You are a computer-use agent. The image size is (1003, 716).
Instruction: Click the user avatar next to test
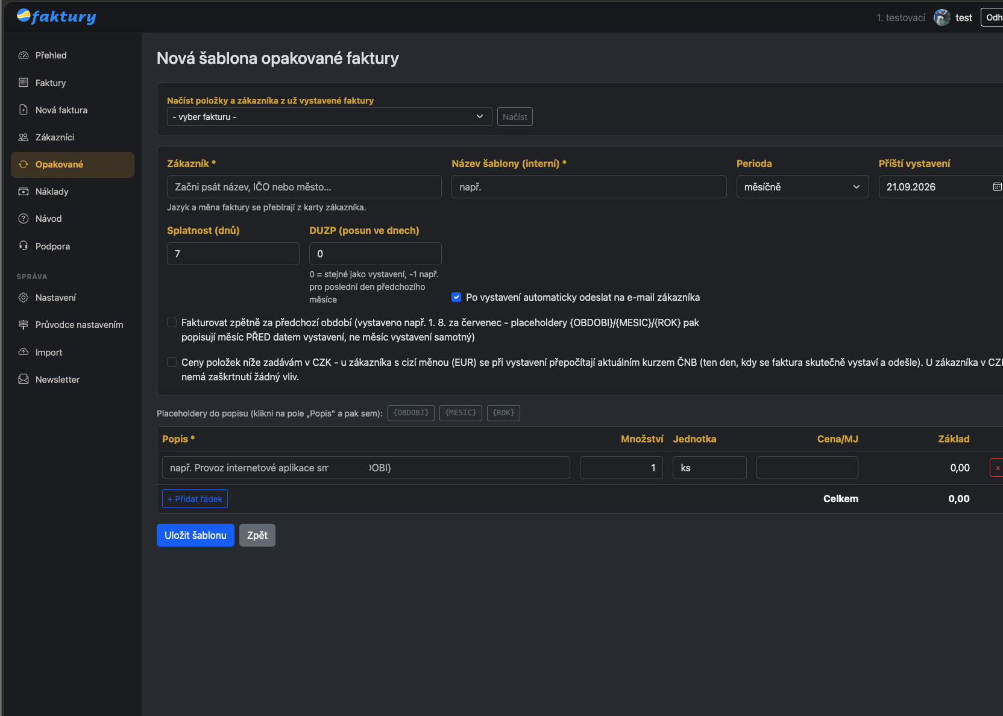coord(942,17)
